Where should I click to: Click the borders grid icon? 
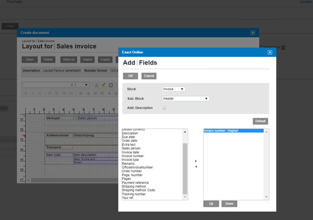coord(111,85)
